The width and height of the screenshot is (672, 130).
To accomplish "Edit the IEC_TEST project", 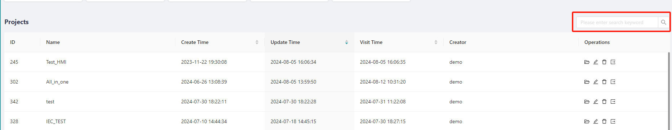I will point(596,121).
